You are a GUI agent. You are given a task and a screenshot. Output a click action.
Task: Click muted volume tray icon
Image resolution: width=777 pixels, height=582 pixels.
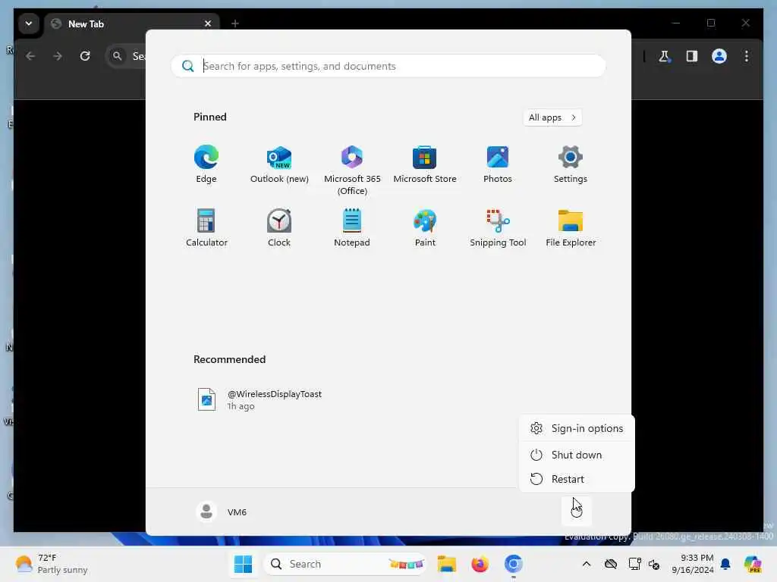coord(654,564)
